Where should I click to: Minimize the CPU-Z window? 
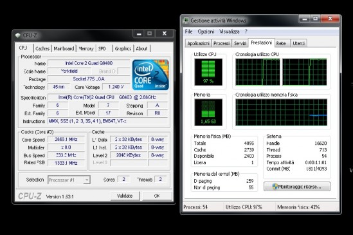pos(139,34)
